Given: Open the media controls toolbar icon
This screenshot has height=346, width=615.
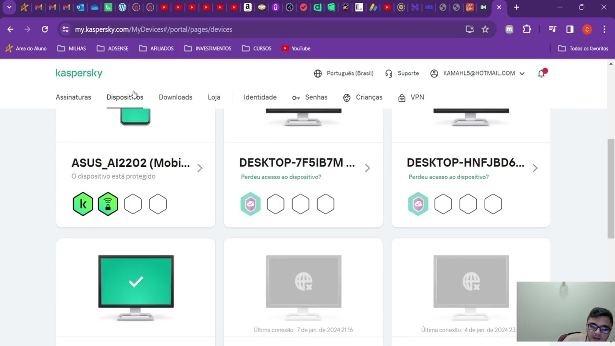Looking at the screenshot, I should (553, 29).
